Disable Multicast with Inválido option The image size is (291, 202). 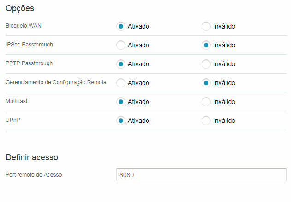pos(206,102)
